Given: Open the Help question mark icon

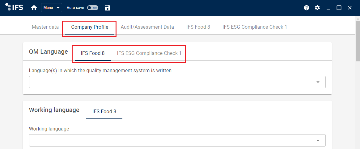Looking at the screenshot, I should pos(307,8).
